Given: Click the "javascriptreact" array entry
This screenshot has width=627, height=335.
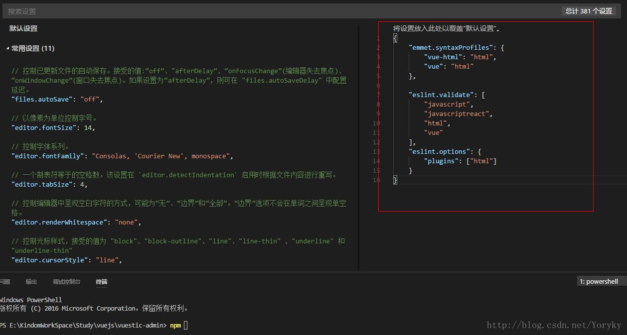Looking at the screenshot, I should tap(458, 113).
